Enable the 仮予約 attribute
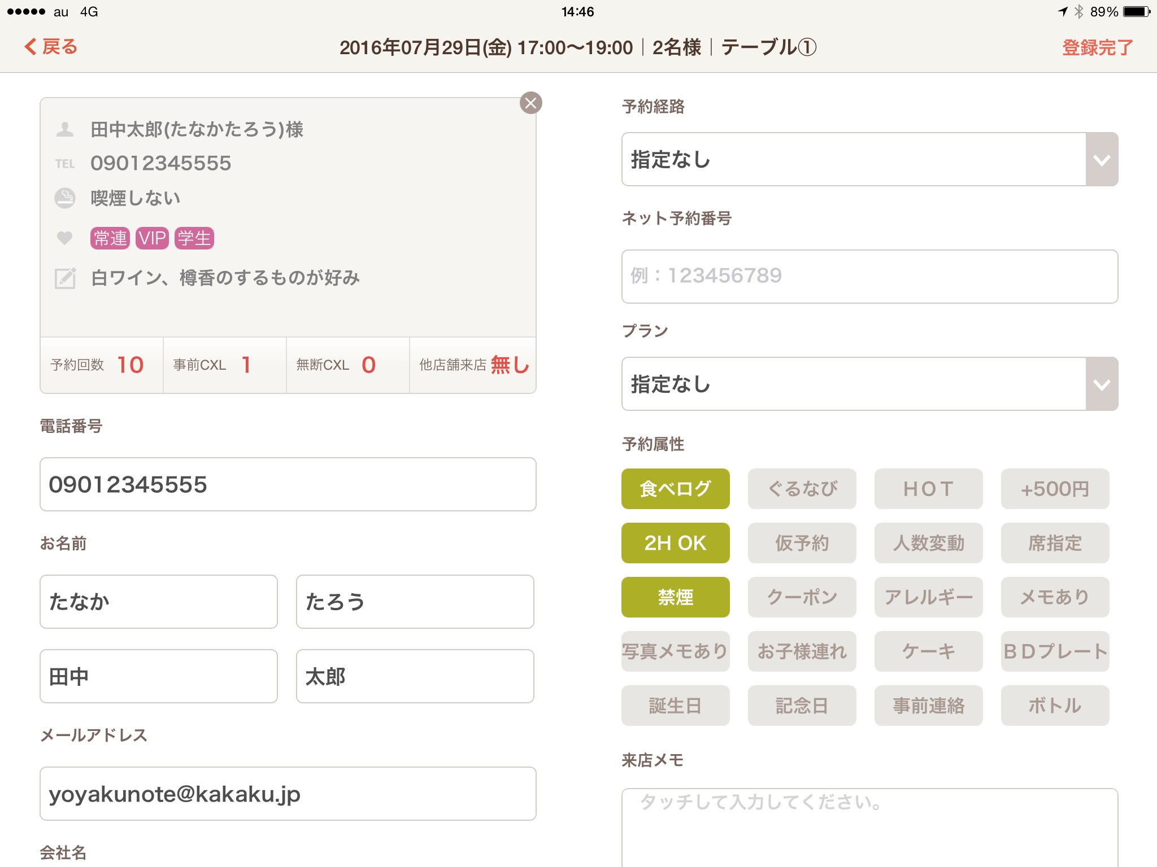This screenshot has height=867, width=1157. click(x=802, y=543)
